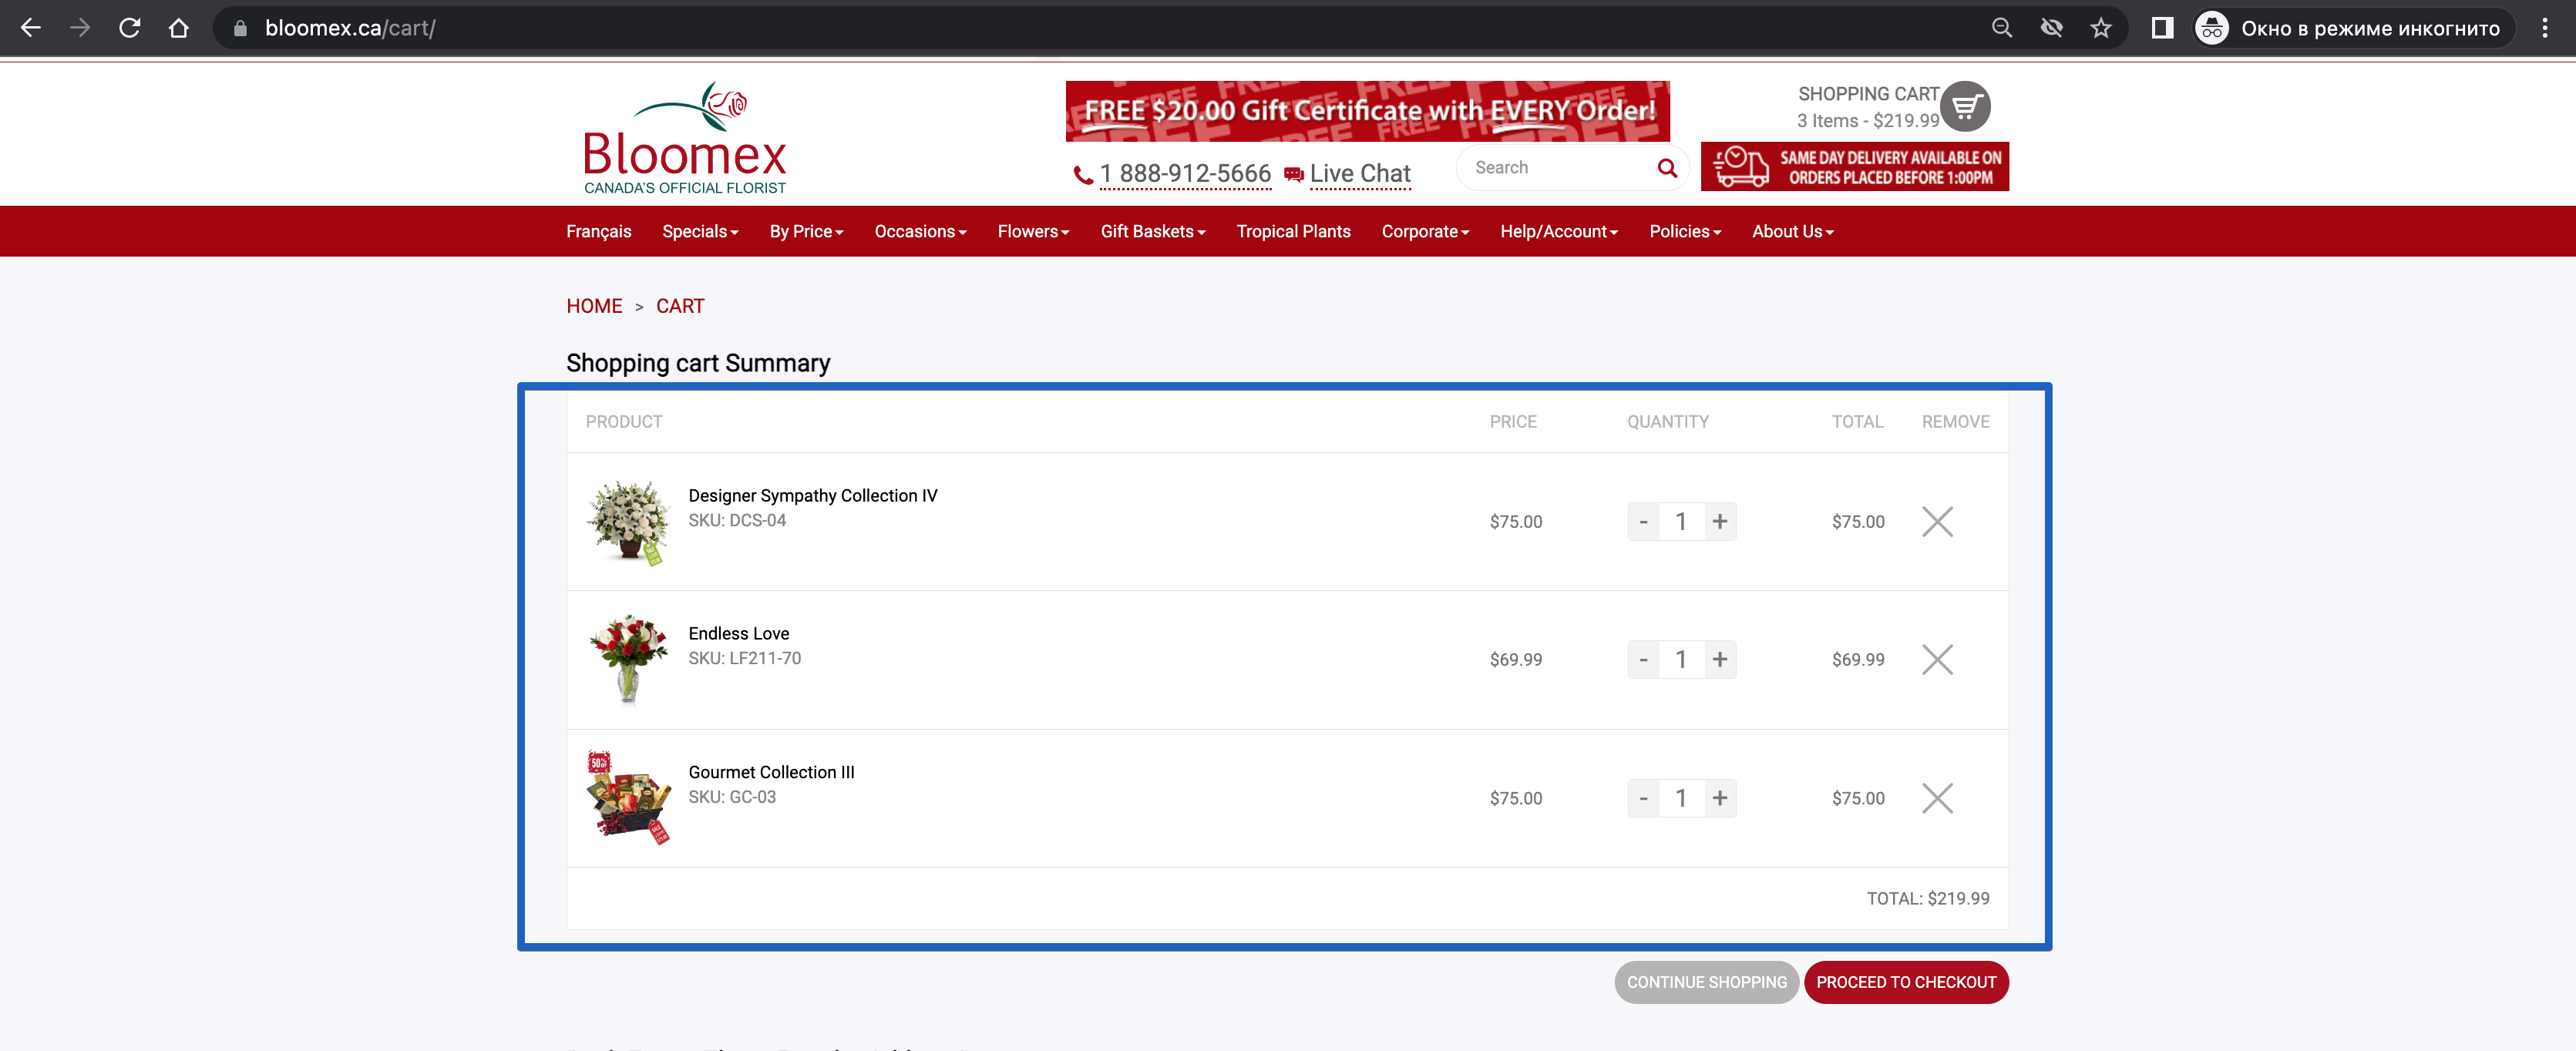2576x1051 pixels.
Task: Open Designer Sympathy Collection IV product thumbnail
Action: pos(628,522)
